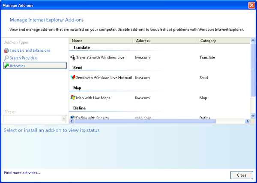Open Find more activities link
The width and height of the screenshot is (257, 183).
pyautogui.click(x=22, y=173)
